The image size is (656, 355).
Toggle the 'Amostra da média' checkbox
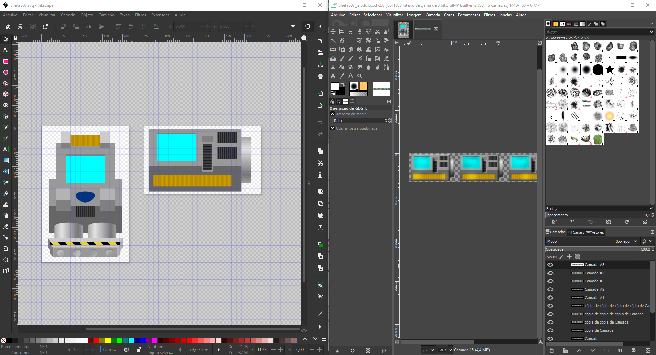point(333,114)
